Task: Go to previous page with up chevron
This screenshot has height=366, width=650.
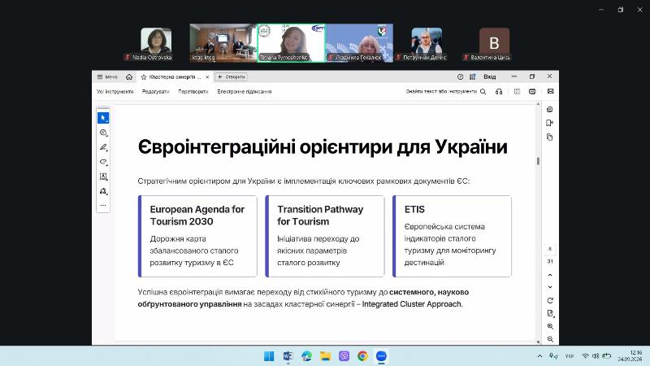Action: 550,275
